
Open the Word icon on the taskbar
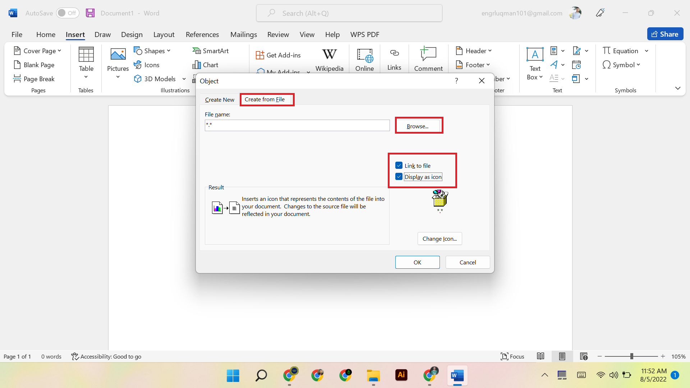pos(457,375)
